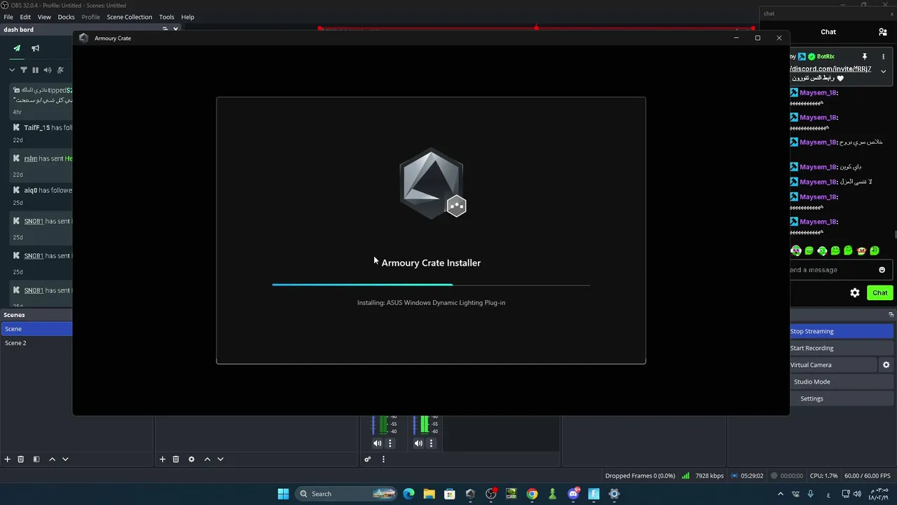
Task: Click the Armoury Crate installer progress bar
Action: point(431,285)
